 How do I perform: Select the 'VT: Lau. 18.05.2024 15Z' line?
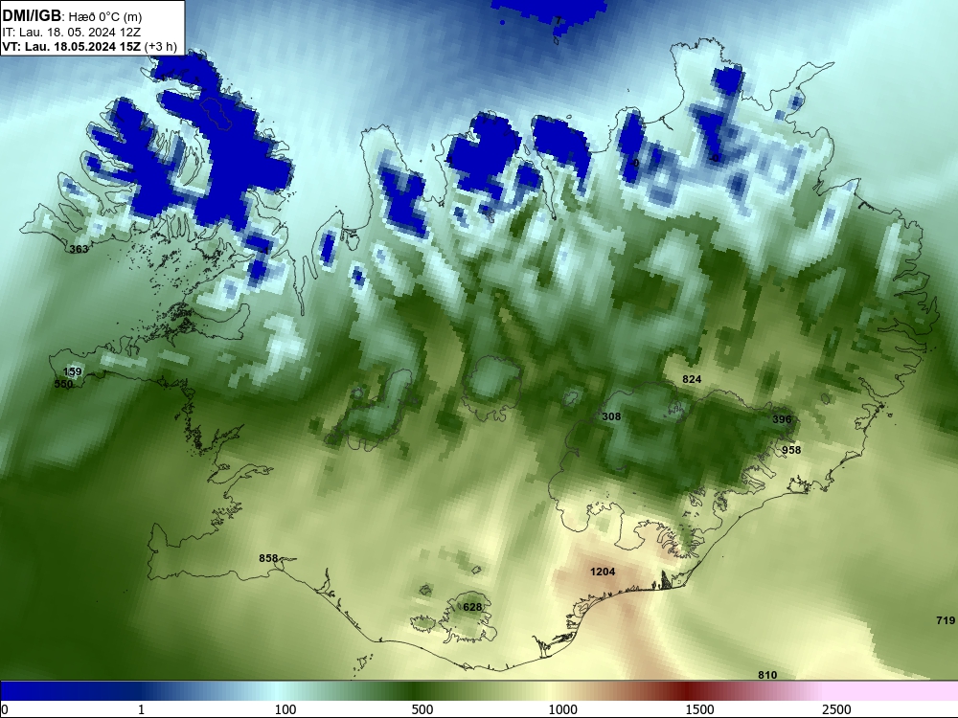point(72,46)
